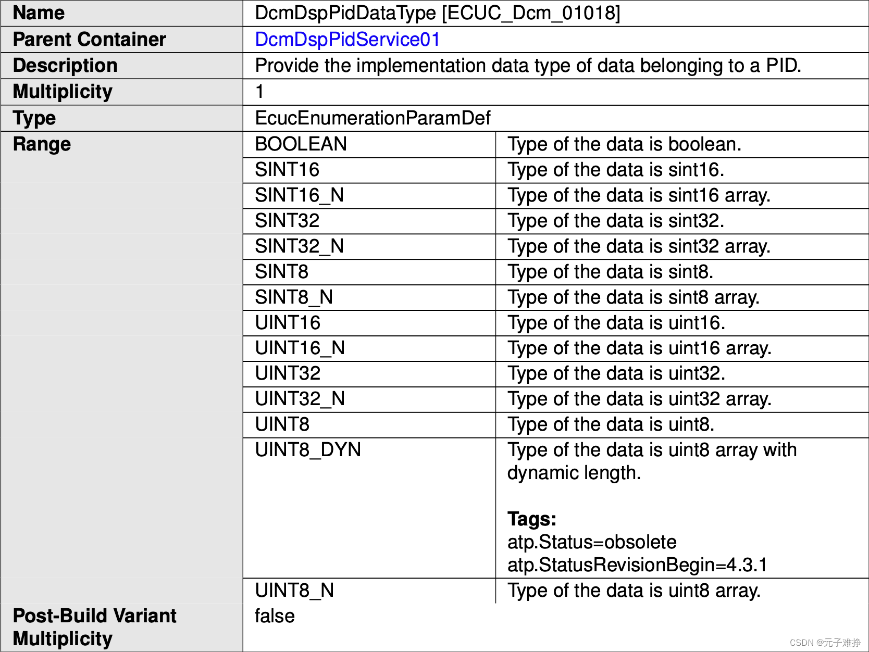869x652 pixels.
Task: Click the SINT16 range entry
Action: point(287,170)
